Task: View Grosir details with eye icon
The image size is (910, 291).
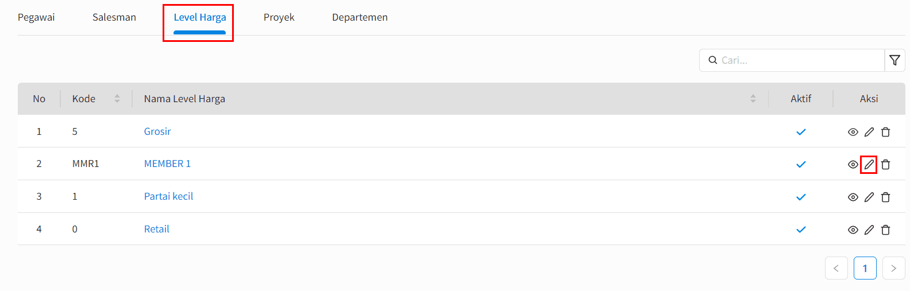Action: click(x=853, y=132)
